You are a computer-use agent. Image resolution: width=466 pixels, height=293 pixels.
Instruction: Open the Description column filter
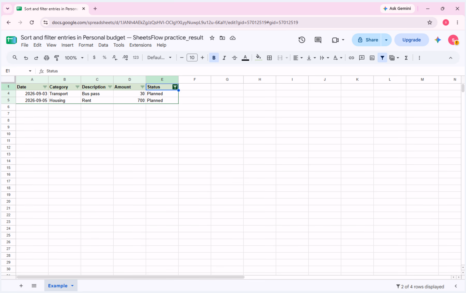[x=110, y=87]
